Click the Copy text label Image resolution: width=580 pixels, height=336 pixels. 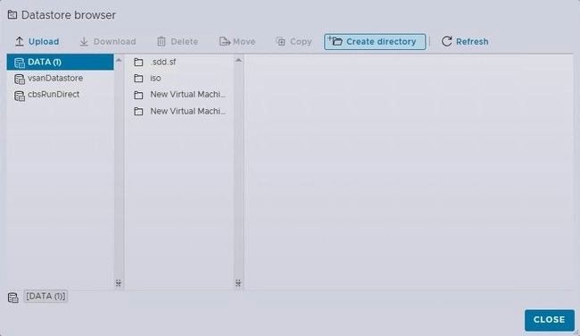(301, 41)
